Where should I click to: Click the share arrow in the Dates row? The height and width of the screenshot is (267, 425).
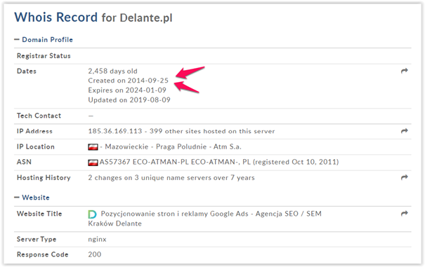(x=405, y=71)
